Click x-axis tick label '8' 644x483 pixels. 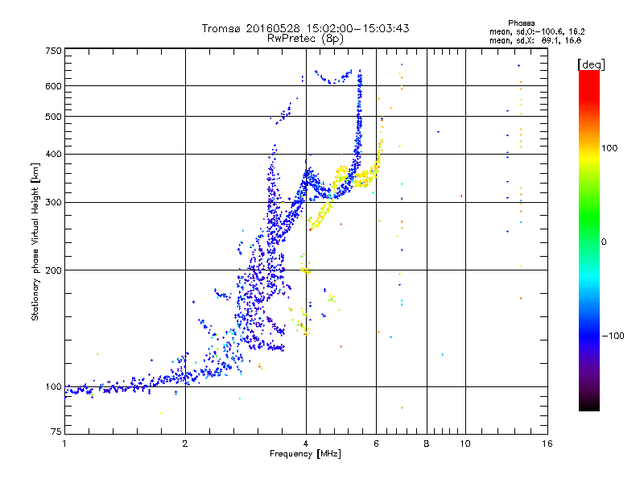click(x=427, y=444)
